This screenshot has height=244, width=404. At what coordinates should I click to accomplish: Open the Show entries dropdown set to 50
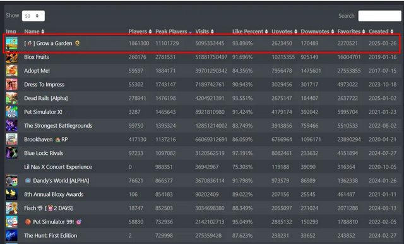[x=33, y=16]
